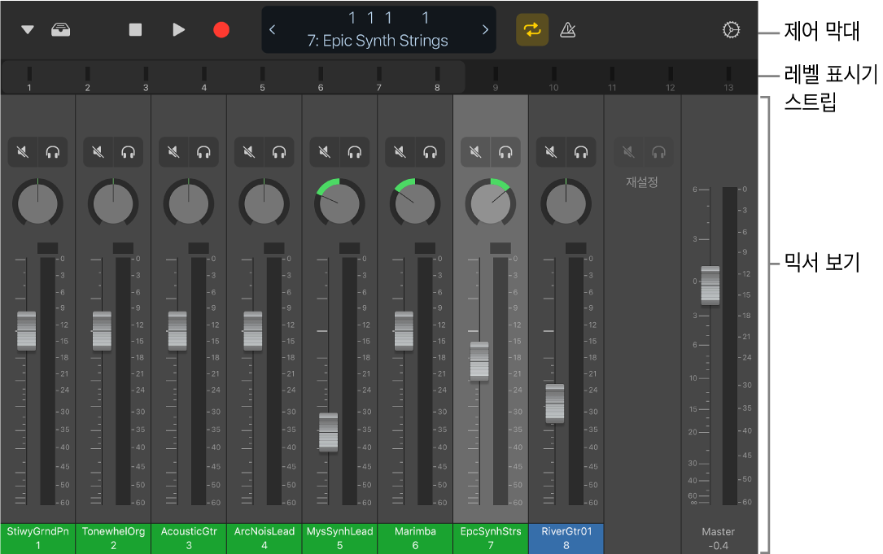Screen dimensions: 883x554
Task: Start playback with the play button
Action: (178, 30)
